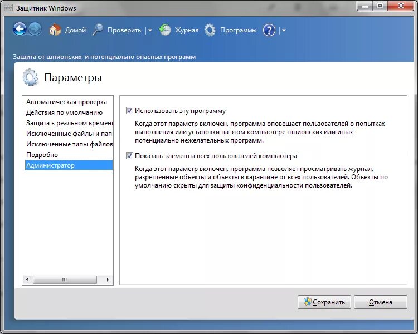Close the Защитник Windows window
This screenshot has width=418, height=334.
[x=401, y=6]
